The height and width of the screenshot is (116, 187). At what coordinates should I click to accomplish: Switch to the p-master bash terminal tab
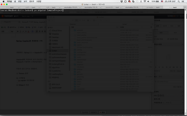153,7
